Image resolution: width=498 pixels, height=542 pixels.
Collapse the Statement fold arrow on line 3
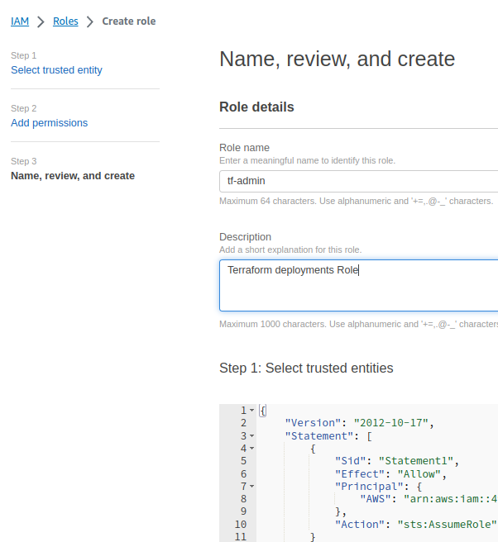coord(252,436)
